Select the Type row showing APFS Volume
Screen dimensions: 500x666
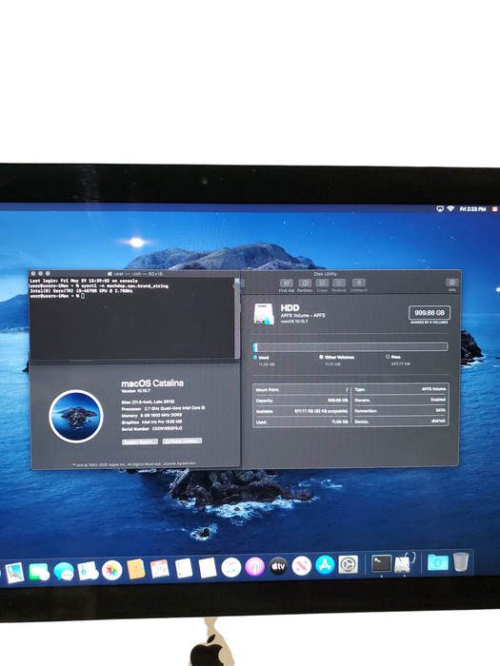pos(400,389)
